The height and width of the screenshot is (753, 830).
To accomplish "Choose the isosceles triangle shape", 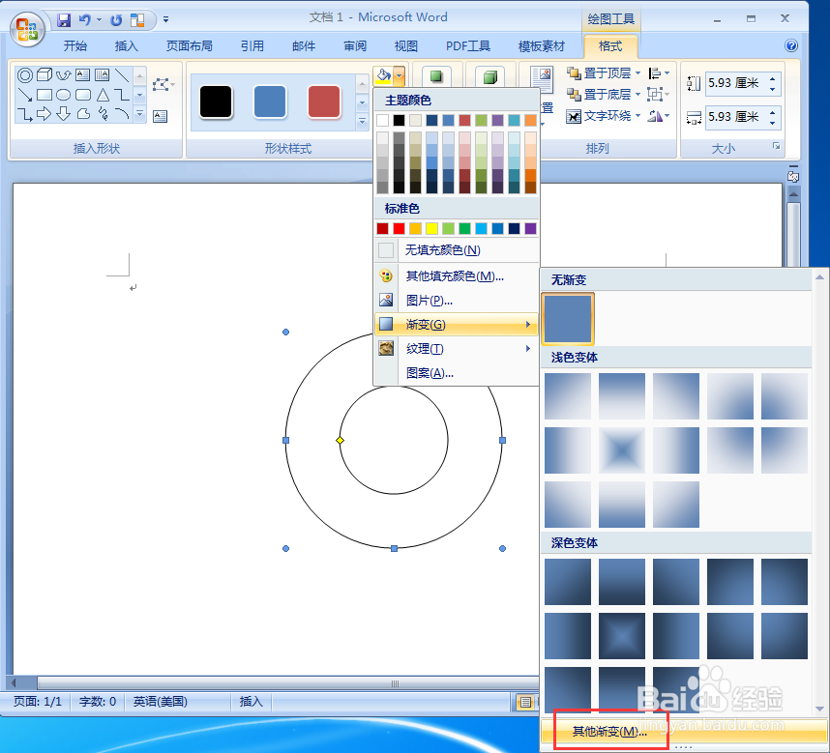I will pos(103,95).
